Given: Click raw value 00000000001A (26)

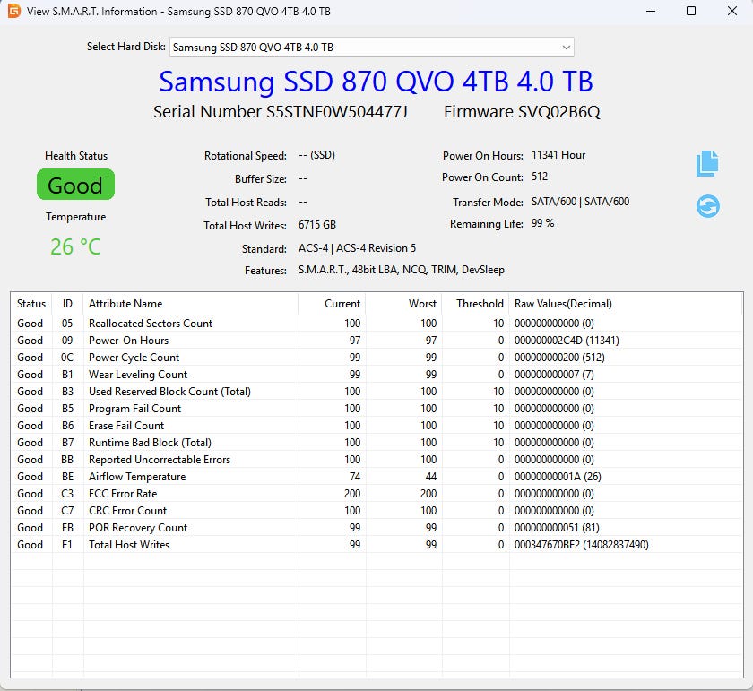Looking at the screenshot, I should click(558, 477).
